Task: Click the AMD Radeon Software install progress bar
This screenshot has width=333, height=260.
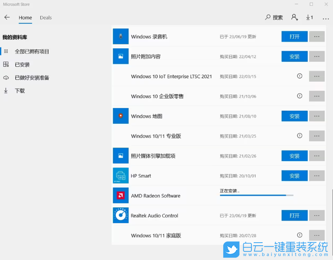Action: coord(257,195)
